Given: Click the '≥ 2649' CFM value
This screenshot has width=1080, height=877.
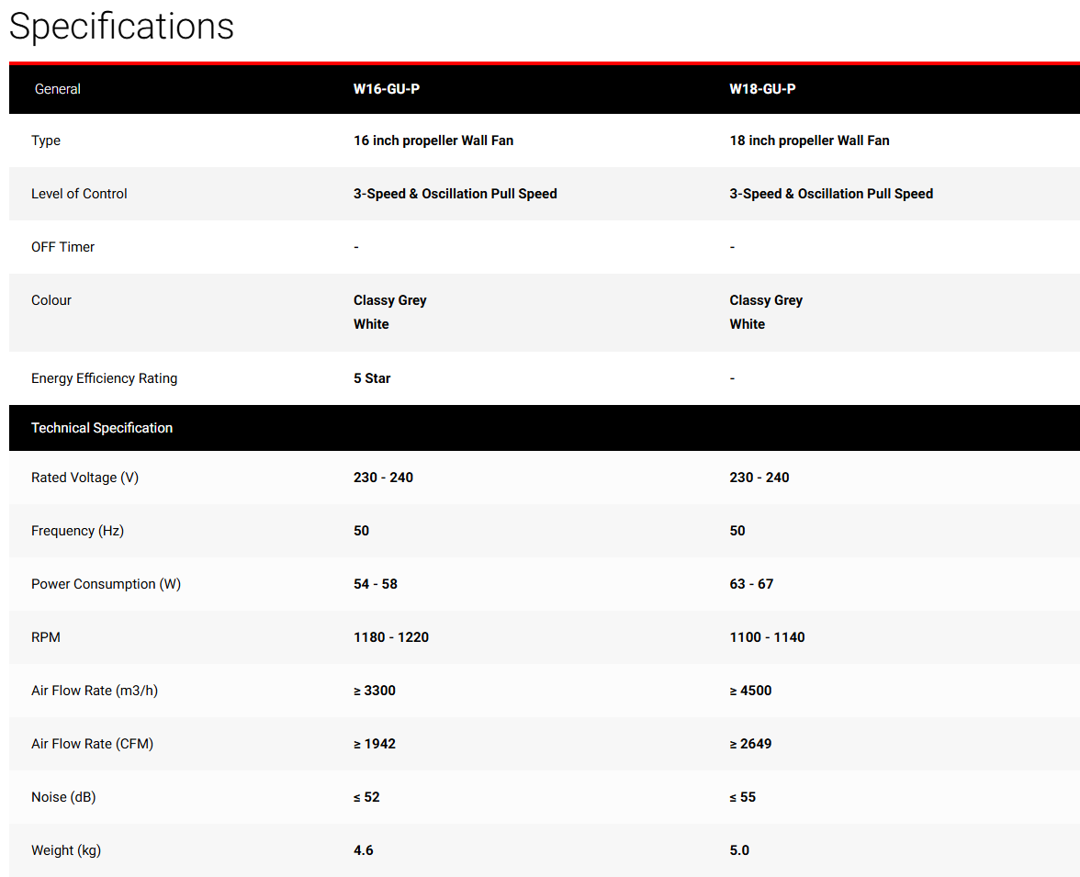Looking at the screenshot, I should (x=751, y=743).
